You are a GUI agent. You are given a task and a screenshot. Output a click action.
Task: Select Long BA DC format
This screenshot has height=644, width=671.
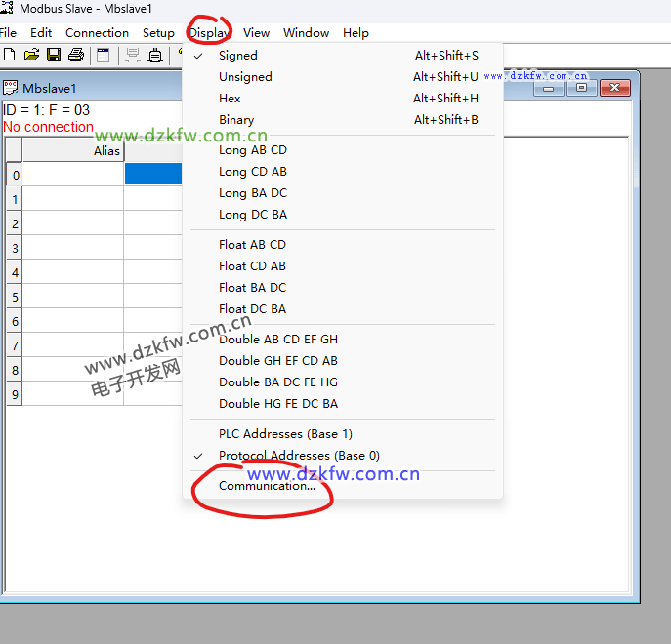tap(343, 193)
